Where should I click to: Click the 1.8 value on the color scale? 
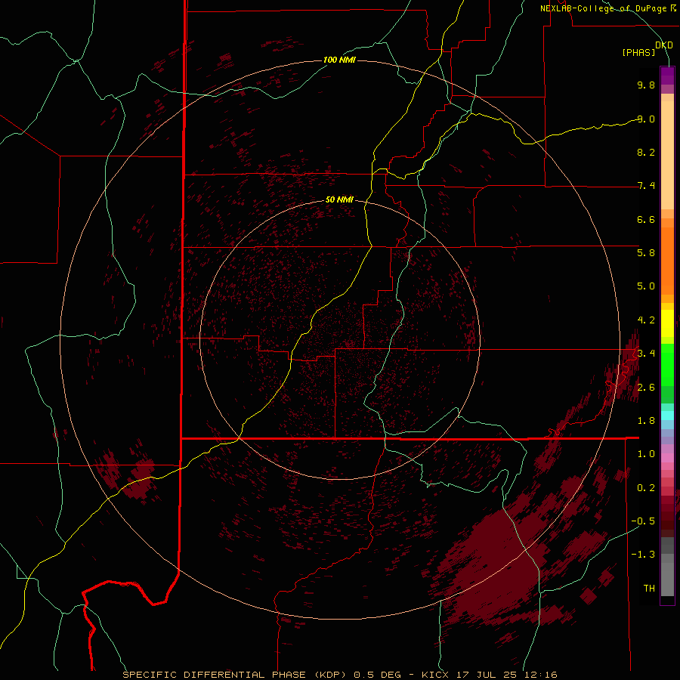pos(646,421)
